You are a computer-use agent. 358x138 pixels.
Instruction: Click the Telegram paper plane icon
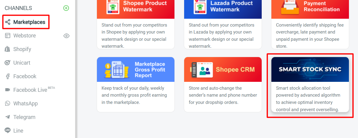[x=8, y=117]
